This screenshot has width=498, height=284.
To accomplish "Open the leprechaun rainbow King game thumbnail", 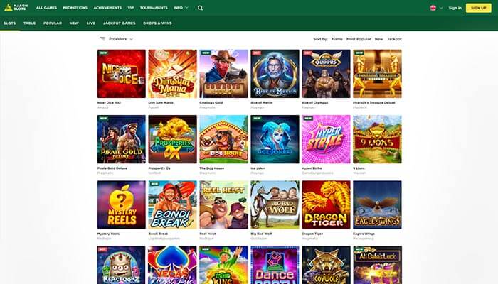I will click(x=223, y=265).
